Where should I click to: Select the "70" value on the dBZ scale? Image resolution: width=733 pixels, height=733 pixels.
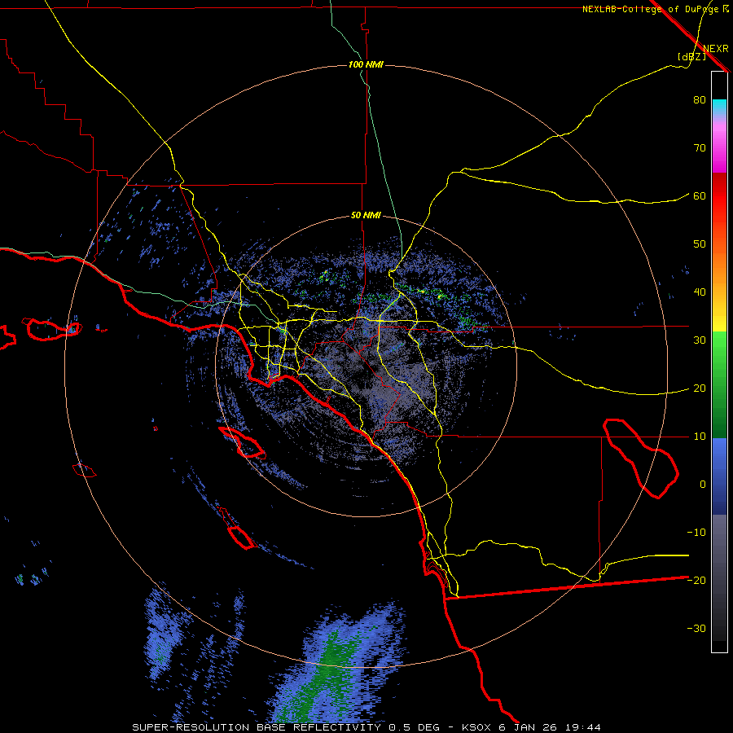tap(700, 147)
